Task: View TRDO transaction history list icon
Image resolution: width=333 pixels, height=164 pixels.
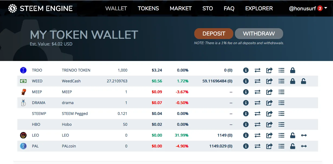Action: tap(281, 70)
